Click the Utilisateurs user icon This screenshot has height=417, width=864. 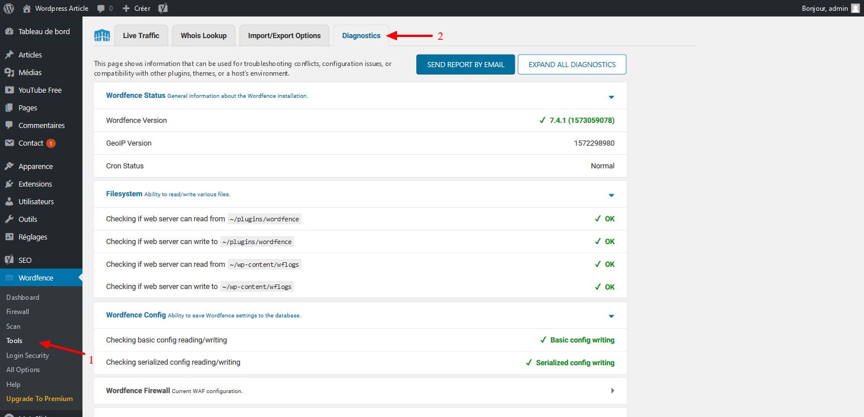click(9, 202)
